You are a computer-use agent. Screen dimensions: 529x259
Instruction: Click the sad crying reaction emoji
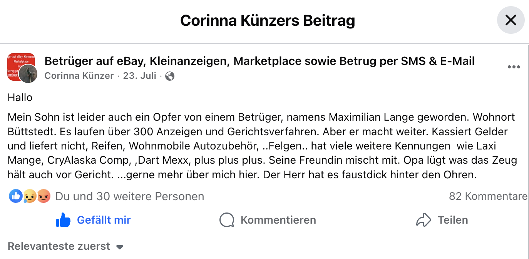coord(29,196)
